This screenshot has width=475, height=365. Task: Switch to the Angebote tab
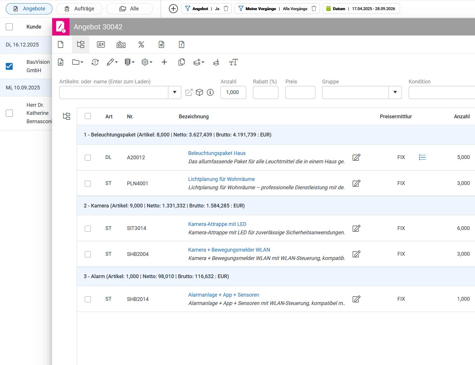click(29, 9)
